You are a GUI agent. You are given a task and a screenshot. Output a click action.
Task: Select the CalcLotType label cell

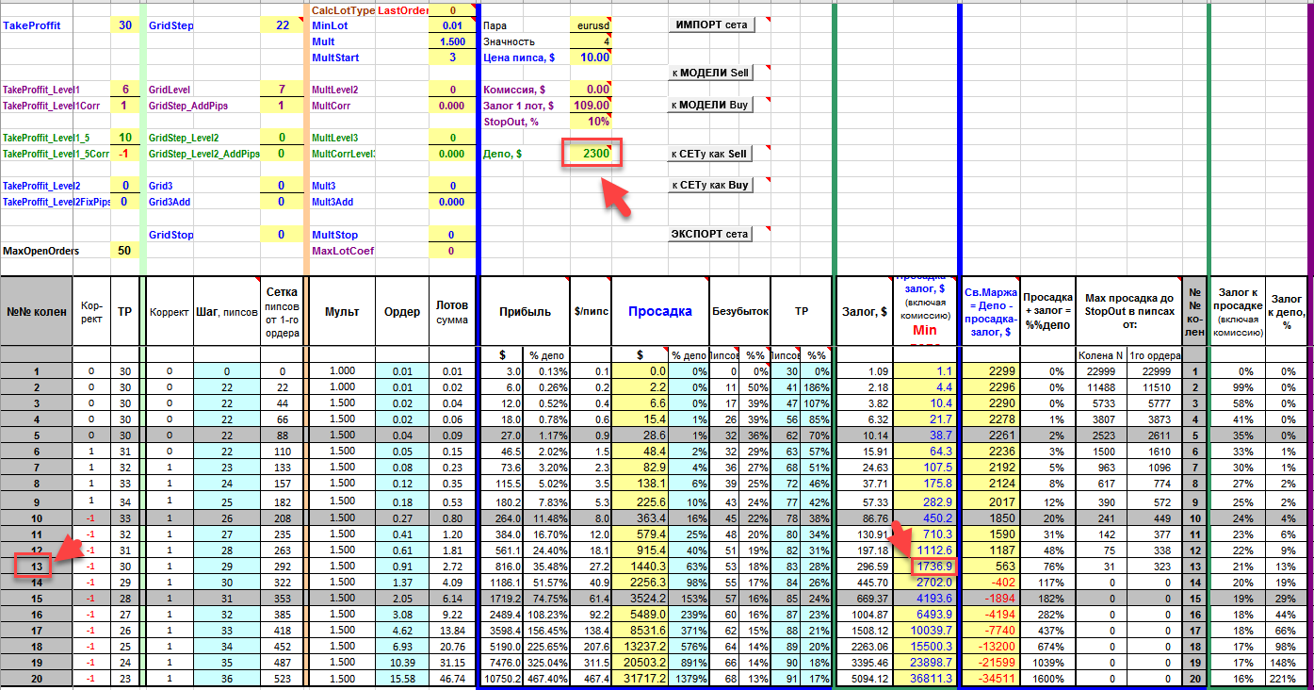[342, 9]
